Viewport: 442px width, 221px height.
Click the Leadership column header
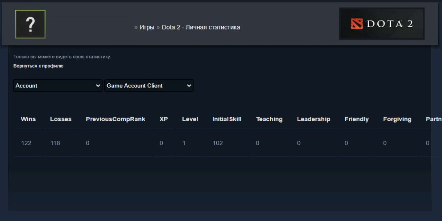[314, 119]
